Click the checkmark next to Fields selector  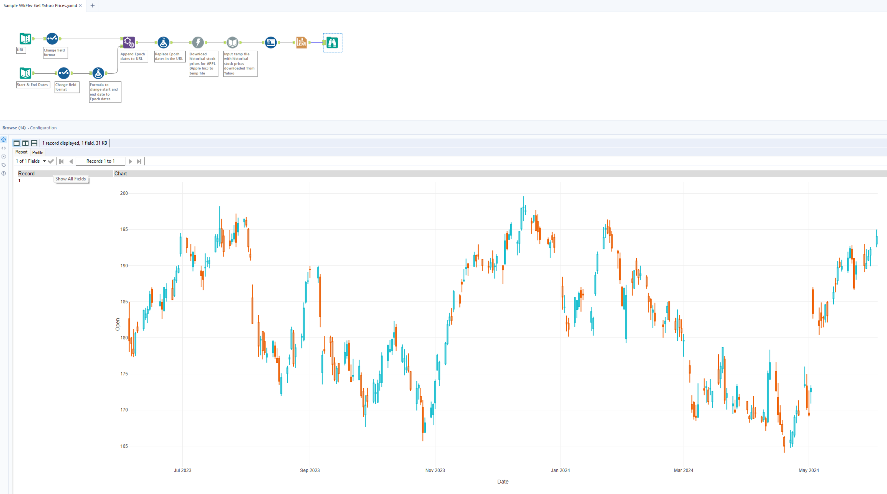point(51,161)
